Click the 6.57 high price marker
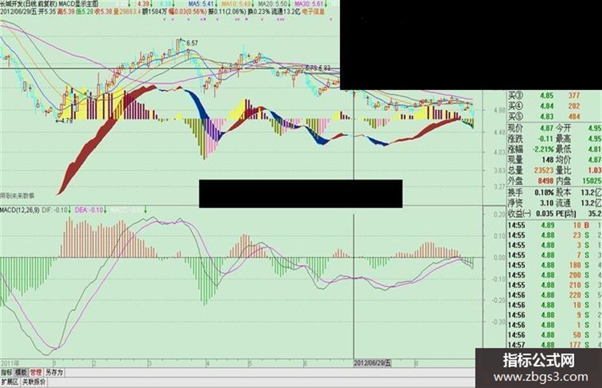602x388 pixels. [192, 43]
